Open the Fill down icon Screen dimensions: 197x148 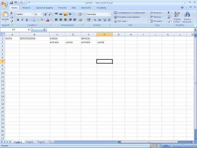pyautogui.click(x=169, y=17)
